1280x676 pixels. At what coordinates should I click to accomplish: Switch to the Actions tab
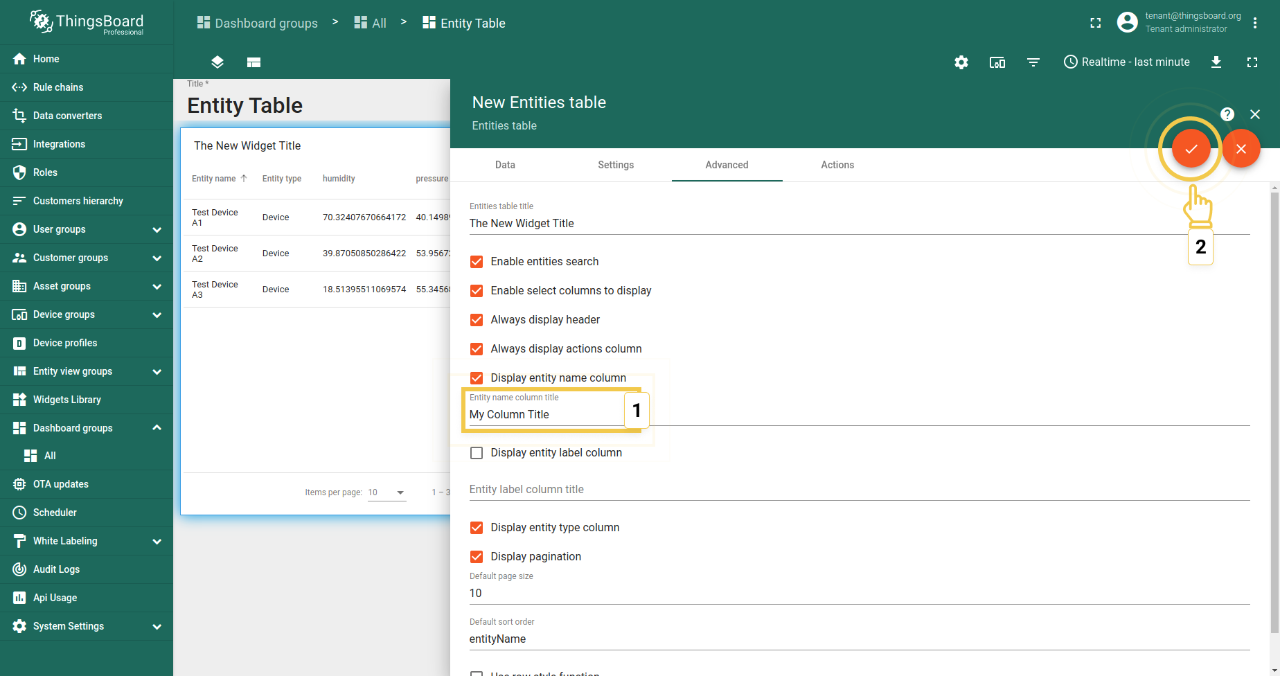coord(837,165)
